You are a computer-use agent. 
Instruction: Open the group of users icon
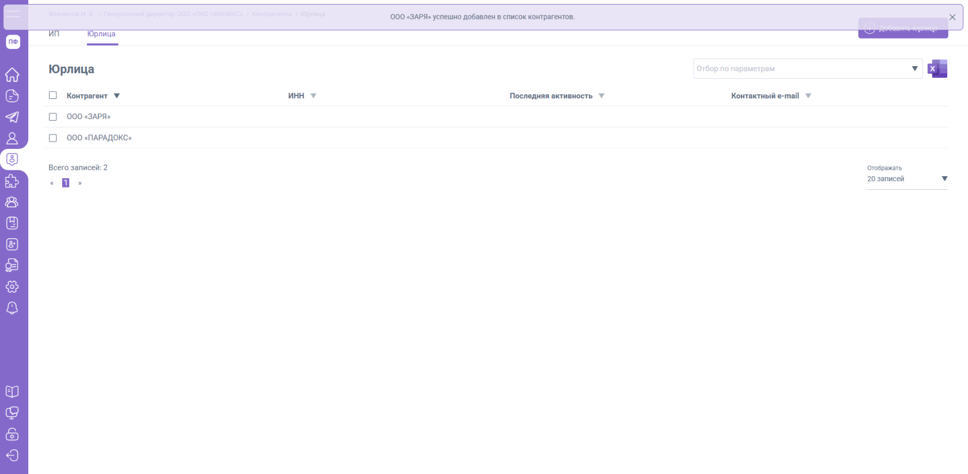tap(12, 202)
